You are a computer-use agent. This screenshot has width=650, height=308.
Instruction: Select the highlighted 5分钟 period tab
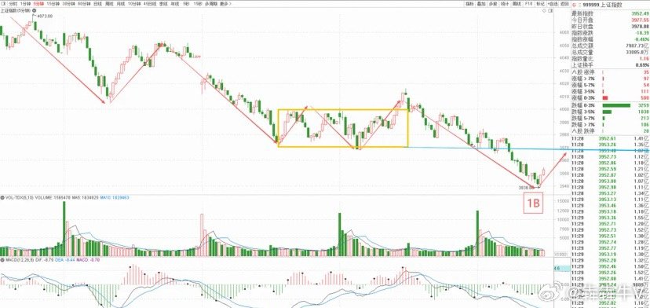coord(39,4)
